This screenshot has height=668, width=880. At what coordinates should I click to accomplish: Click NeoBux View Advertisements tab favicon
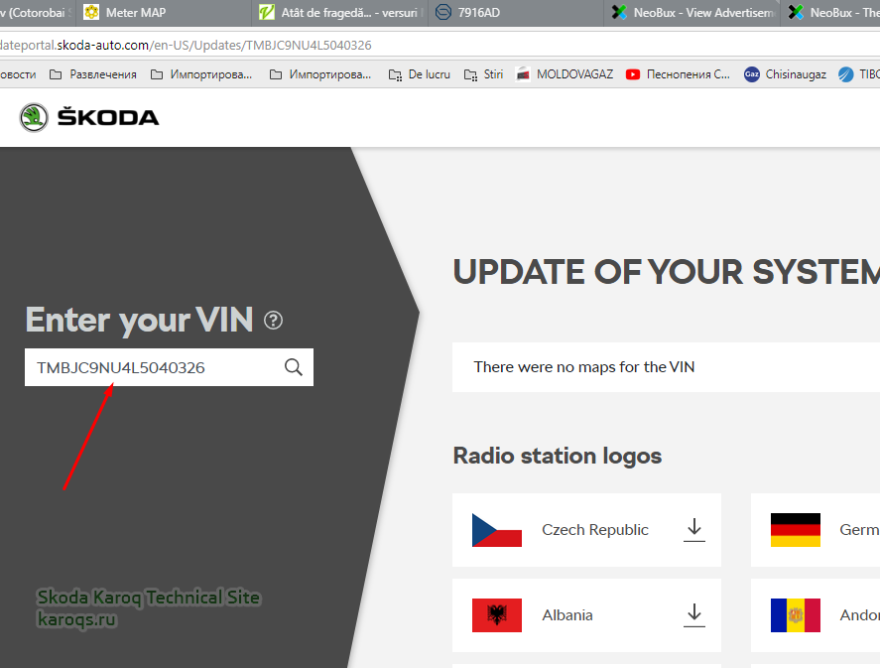click(620, 12)
